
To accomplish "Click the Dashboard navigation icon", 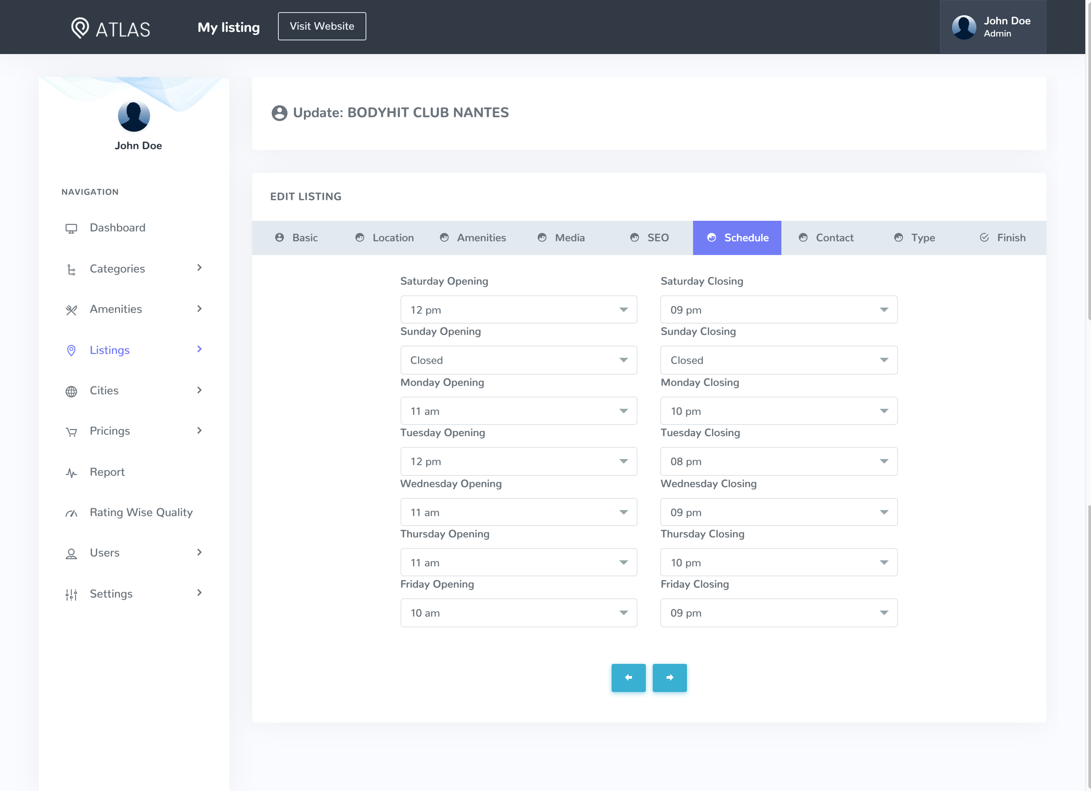I will (x=71, y=228).
